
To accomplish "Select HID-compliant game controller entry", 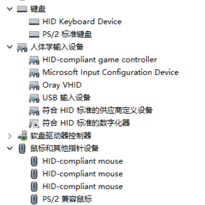I will click(x=100, y=60).
